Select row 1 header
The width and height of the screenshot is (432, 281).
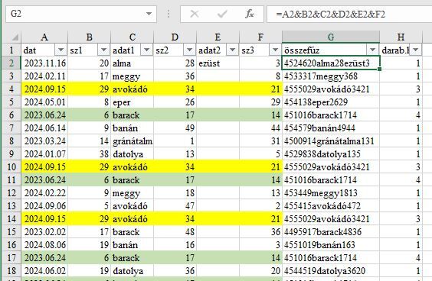tap(11, 50)
